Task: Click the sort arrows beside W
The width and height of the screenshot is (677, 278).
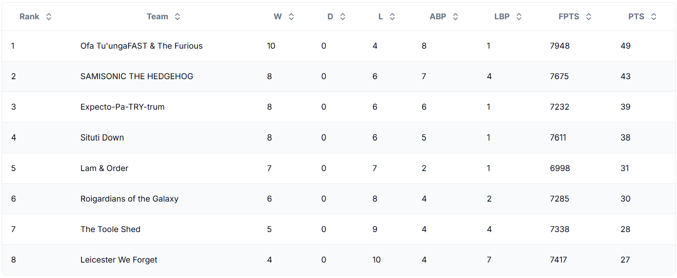Action: (x=291, y=17)
